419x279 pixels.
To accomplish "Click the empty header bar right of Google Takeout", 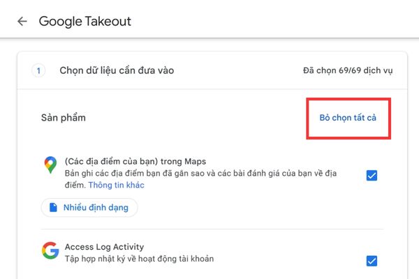I will point(279,21).
